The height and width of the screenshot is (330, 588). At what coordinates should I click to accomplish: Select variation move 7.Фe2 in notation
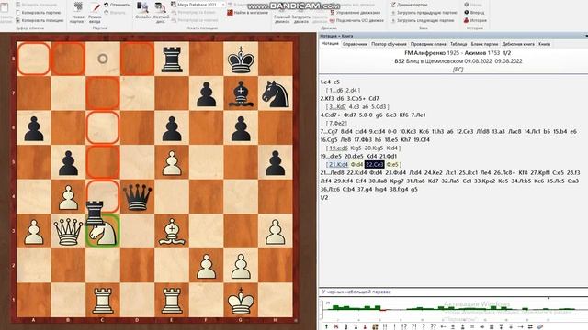click(x=337, y=123)
